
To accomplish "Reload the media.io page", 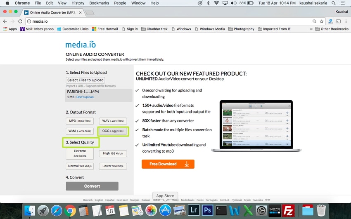I will [x=20, y=21].
